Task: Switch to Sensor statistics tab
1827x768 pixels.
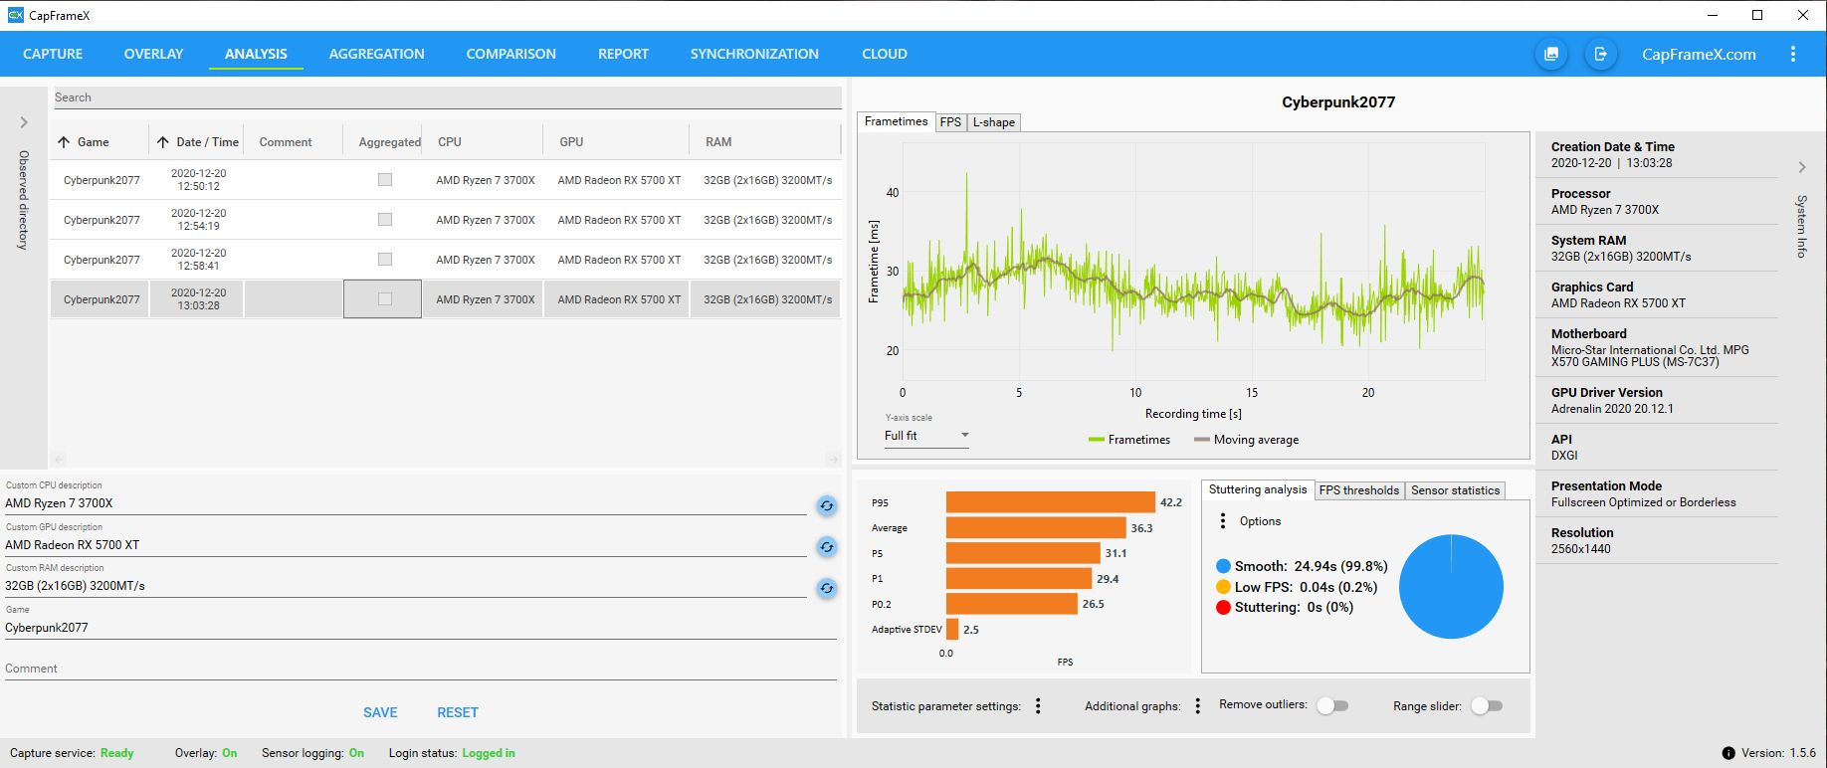Action: coord(1455,490)
